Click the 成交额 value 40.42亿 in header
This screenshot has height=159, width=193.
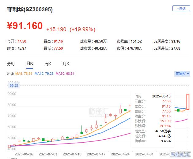[100, 48]
